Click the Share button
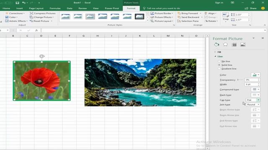The height and width of the screenshot is (150, 268). (250, 8)
